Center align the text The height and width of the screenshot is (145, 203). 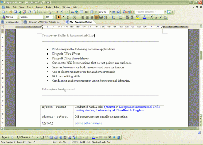(x=87, y=17)
